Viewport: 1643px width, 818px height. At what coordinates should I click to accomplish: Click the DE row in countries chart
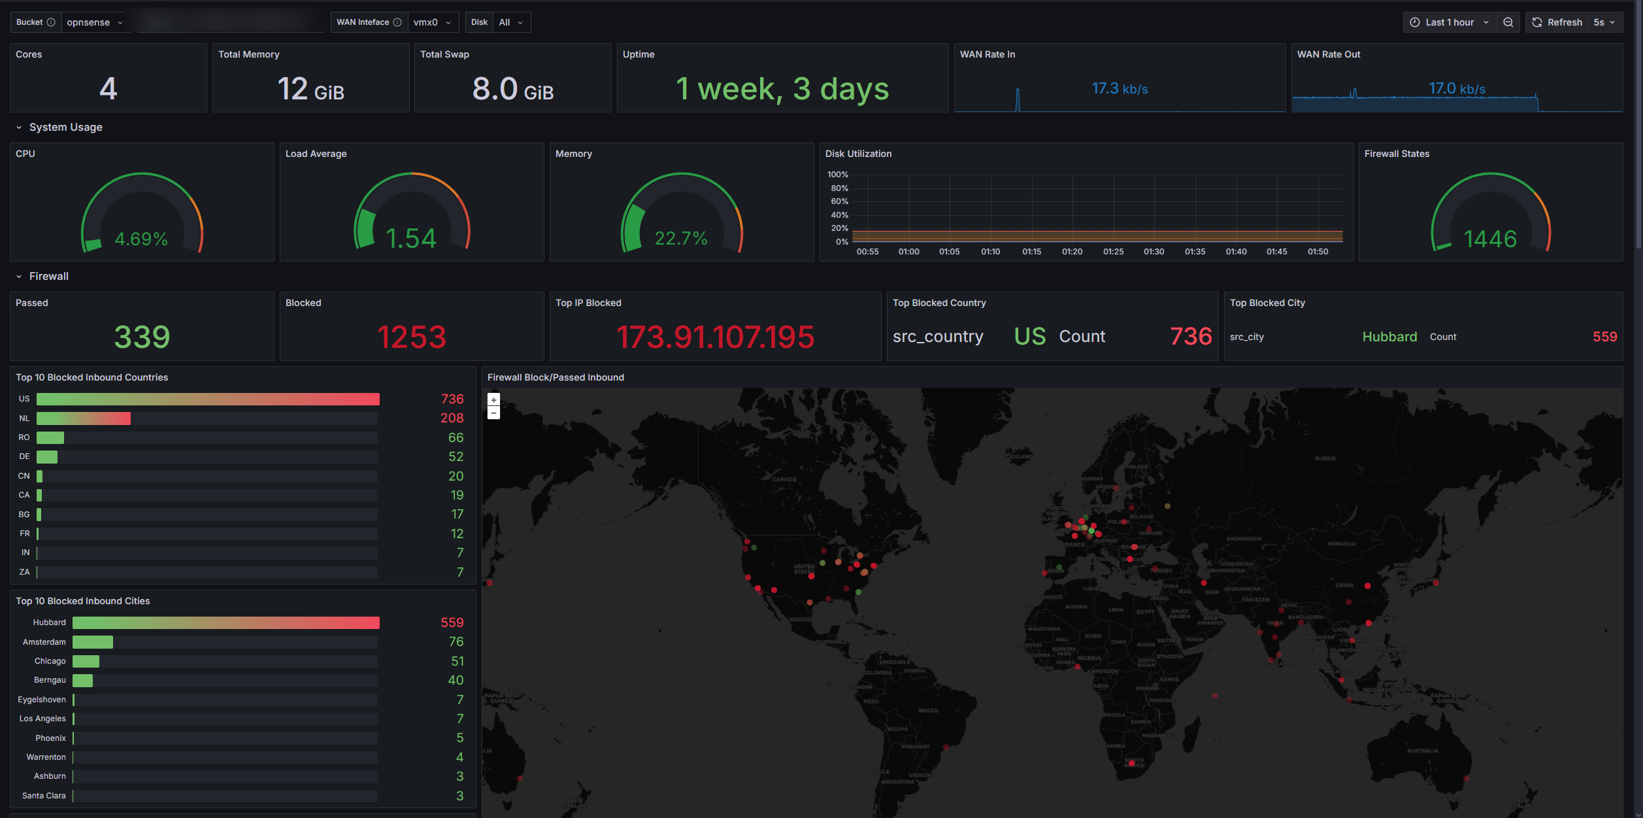point(241,456)
